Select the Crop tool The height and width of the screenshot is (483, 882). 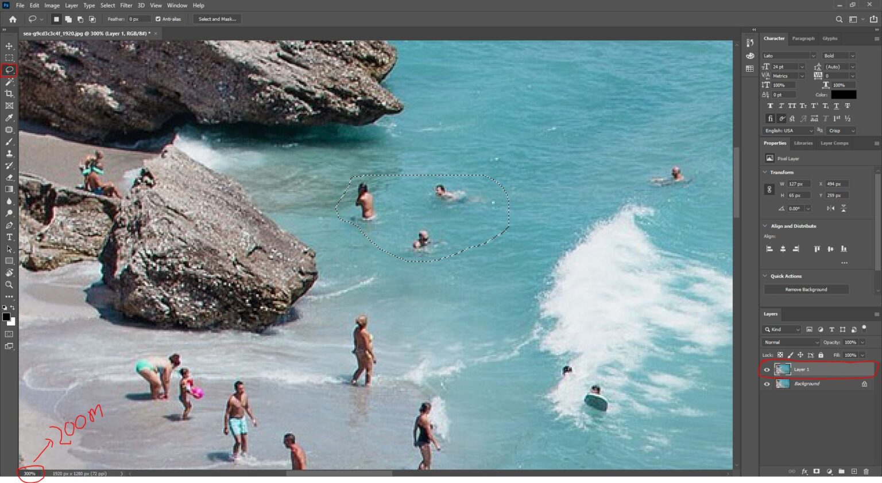coord(9,94)
